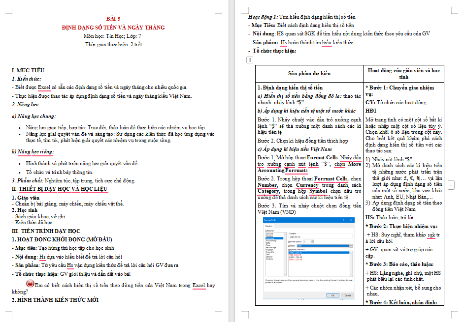This screenshot has height=322, width=464.
Task: Click "Việt Nam (VND)" in the table
Action: pyautogui.click(x=277, y=212)
